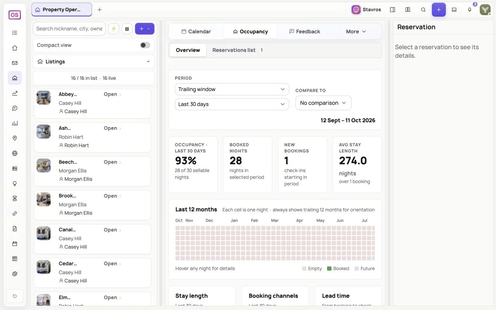Click the globe icon in the sidebar
Screen dimensions: 496x310
pos(15,153)
